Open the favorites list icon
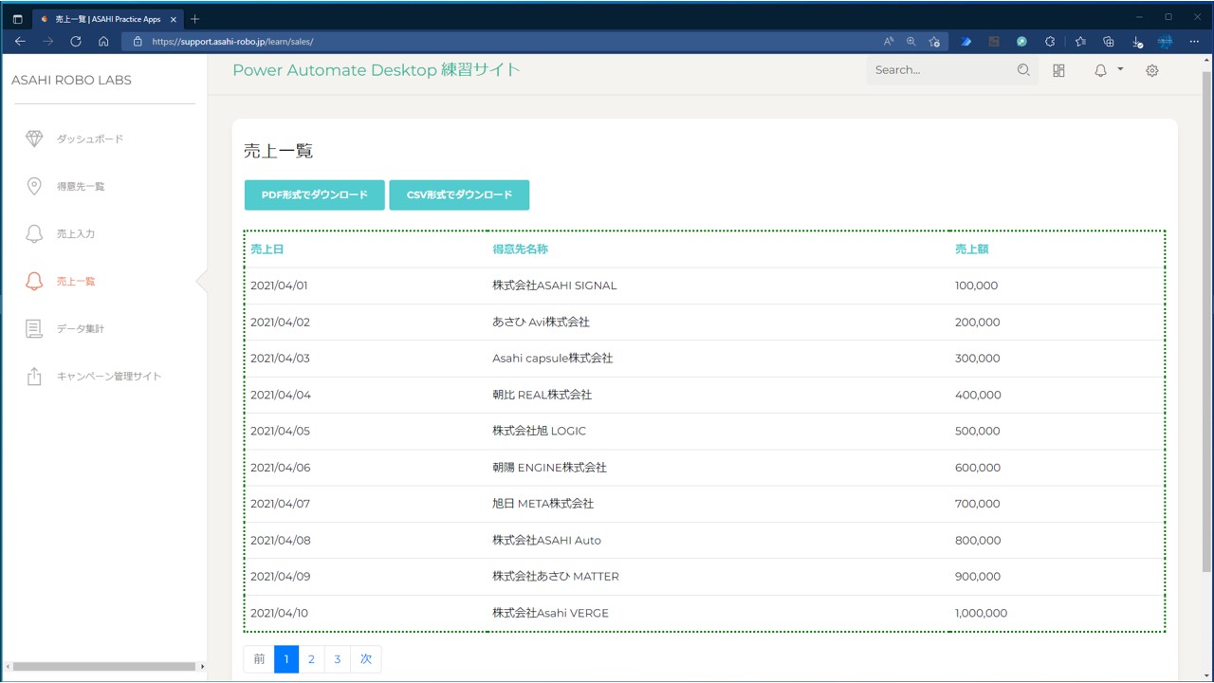The width and height of the screenshot is (1214, 683). point(1080,42)
